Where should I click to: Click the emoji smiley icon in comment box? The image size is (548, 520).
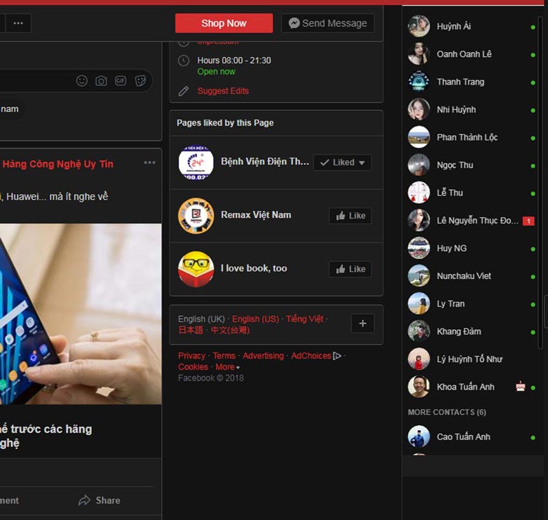tap(82, 81)
